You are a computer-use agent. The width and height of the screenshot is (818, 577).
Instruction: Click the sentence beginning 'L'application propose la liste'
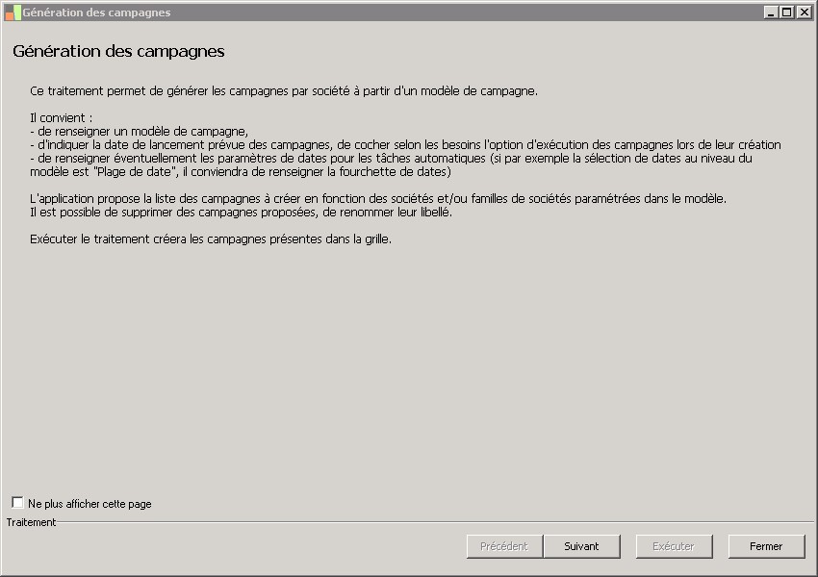[x=377, y=199]
